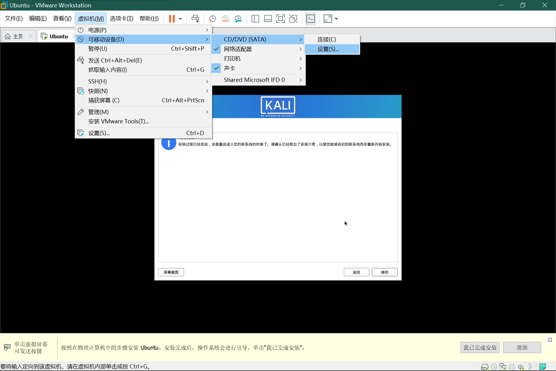Click the 虚拟机(M) menu

[91, 19]
